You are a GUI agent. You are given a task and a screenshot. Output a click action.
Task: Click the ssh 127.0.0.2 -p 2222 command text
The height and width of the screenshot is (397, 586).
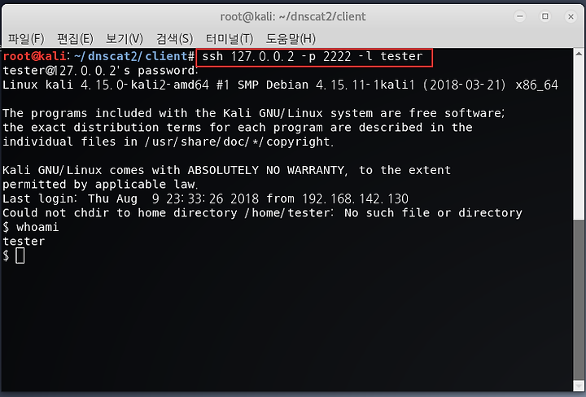click(x=313, y=56)
